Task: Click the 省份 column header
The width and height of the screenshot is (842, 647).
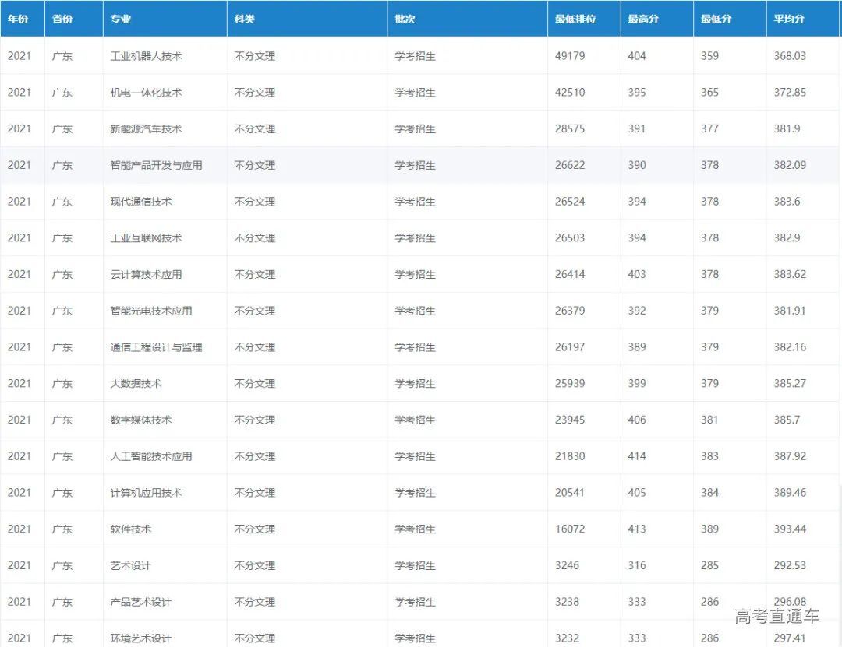Action: point(62,19)
